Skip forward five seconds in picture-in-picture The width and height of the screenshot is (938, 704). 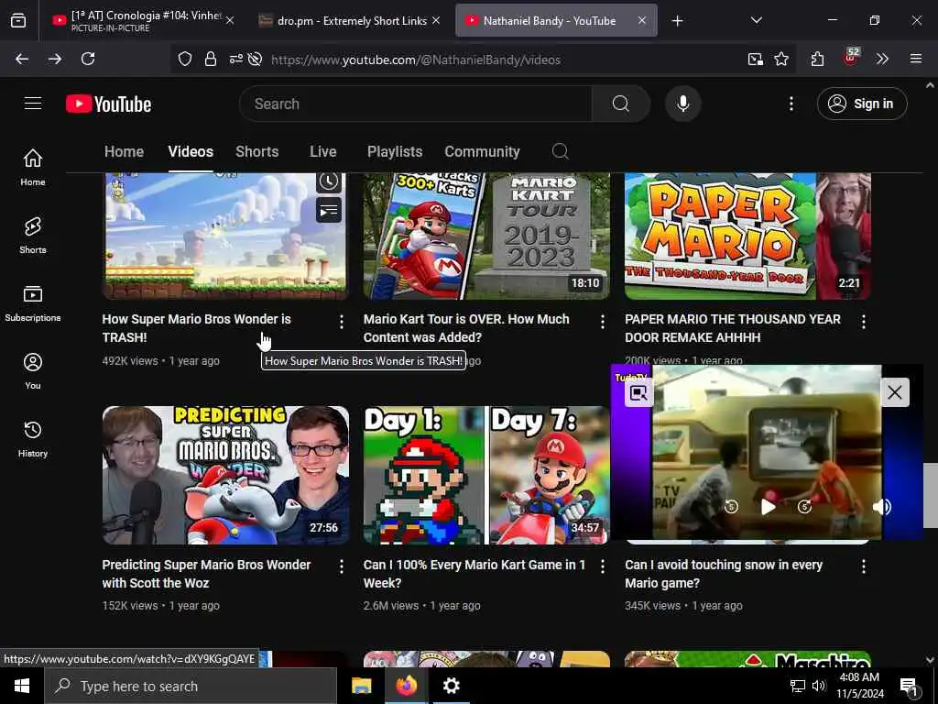point(804,506)
